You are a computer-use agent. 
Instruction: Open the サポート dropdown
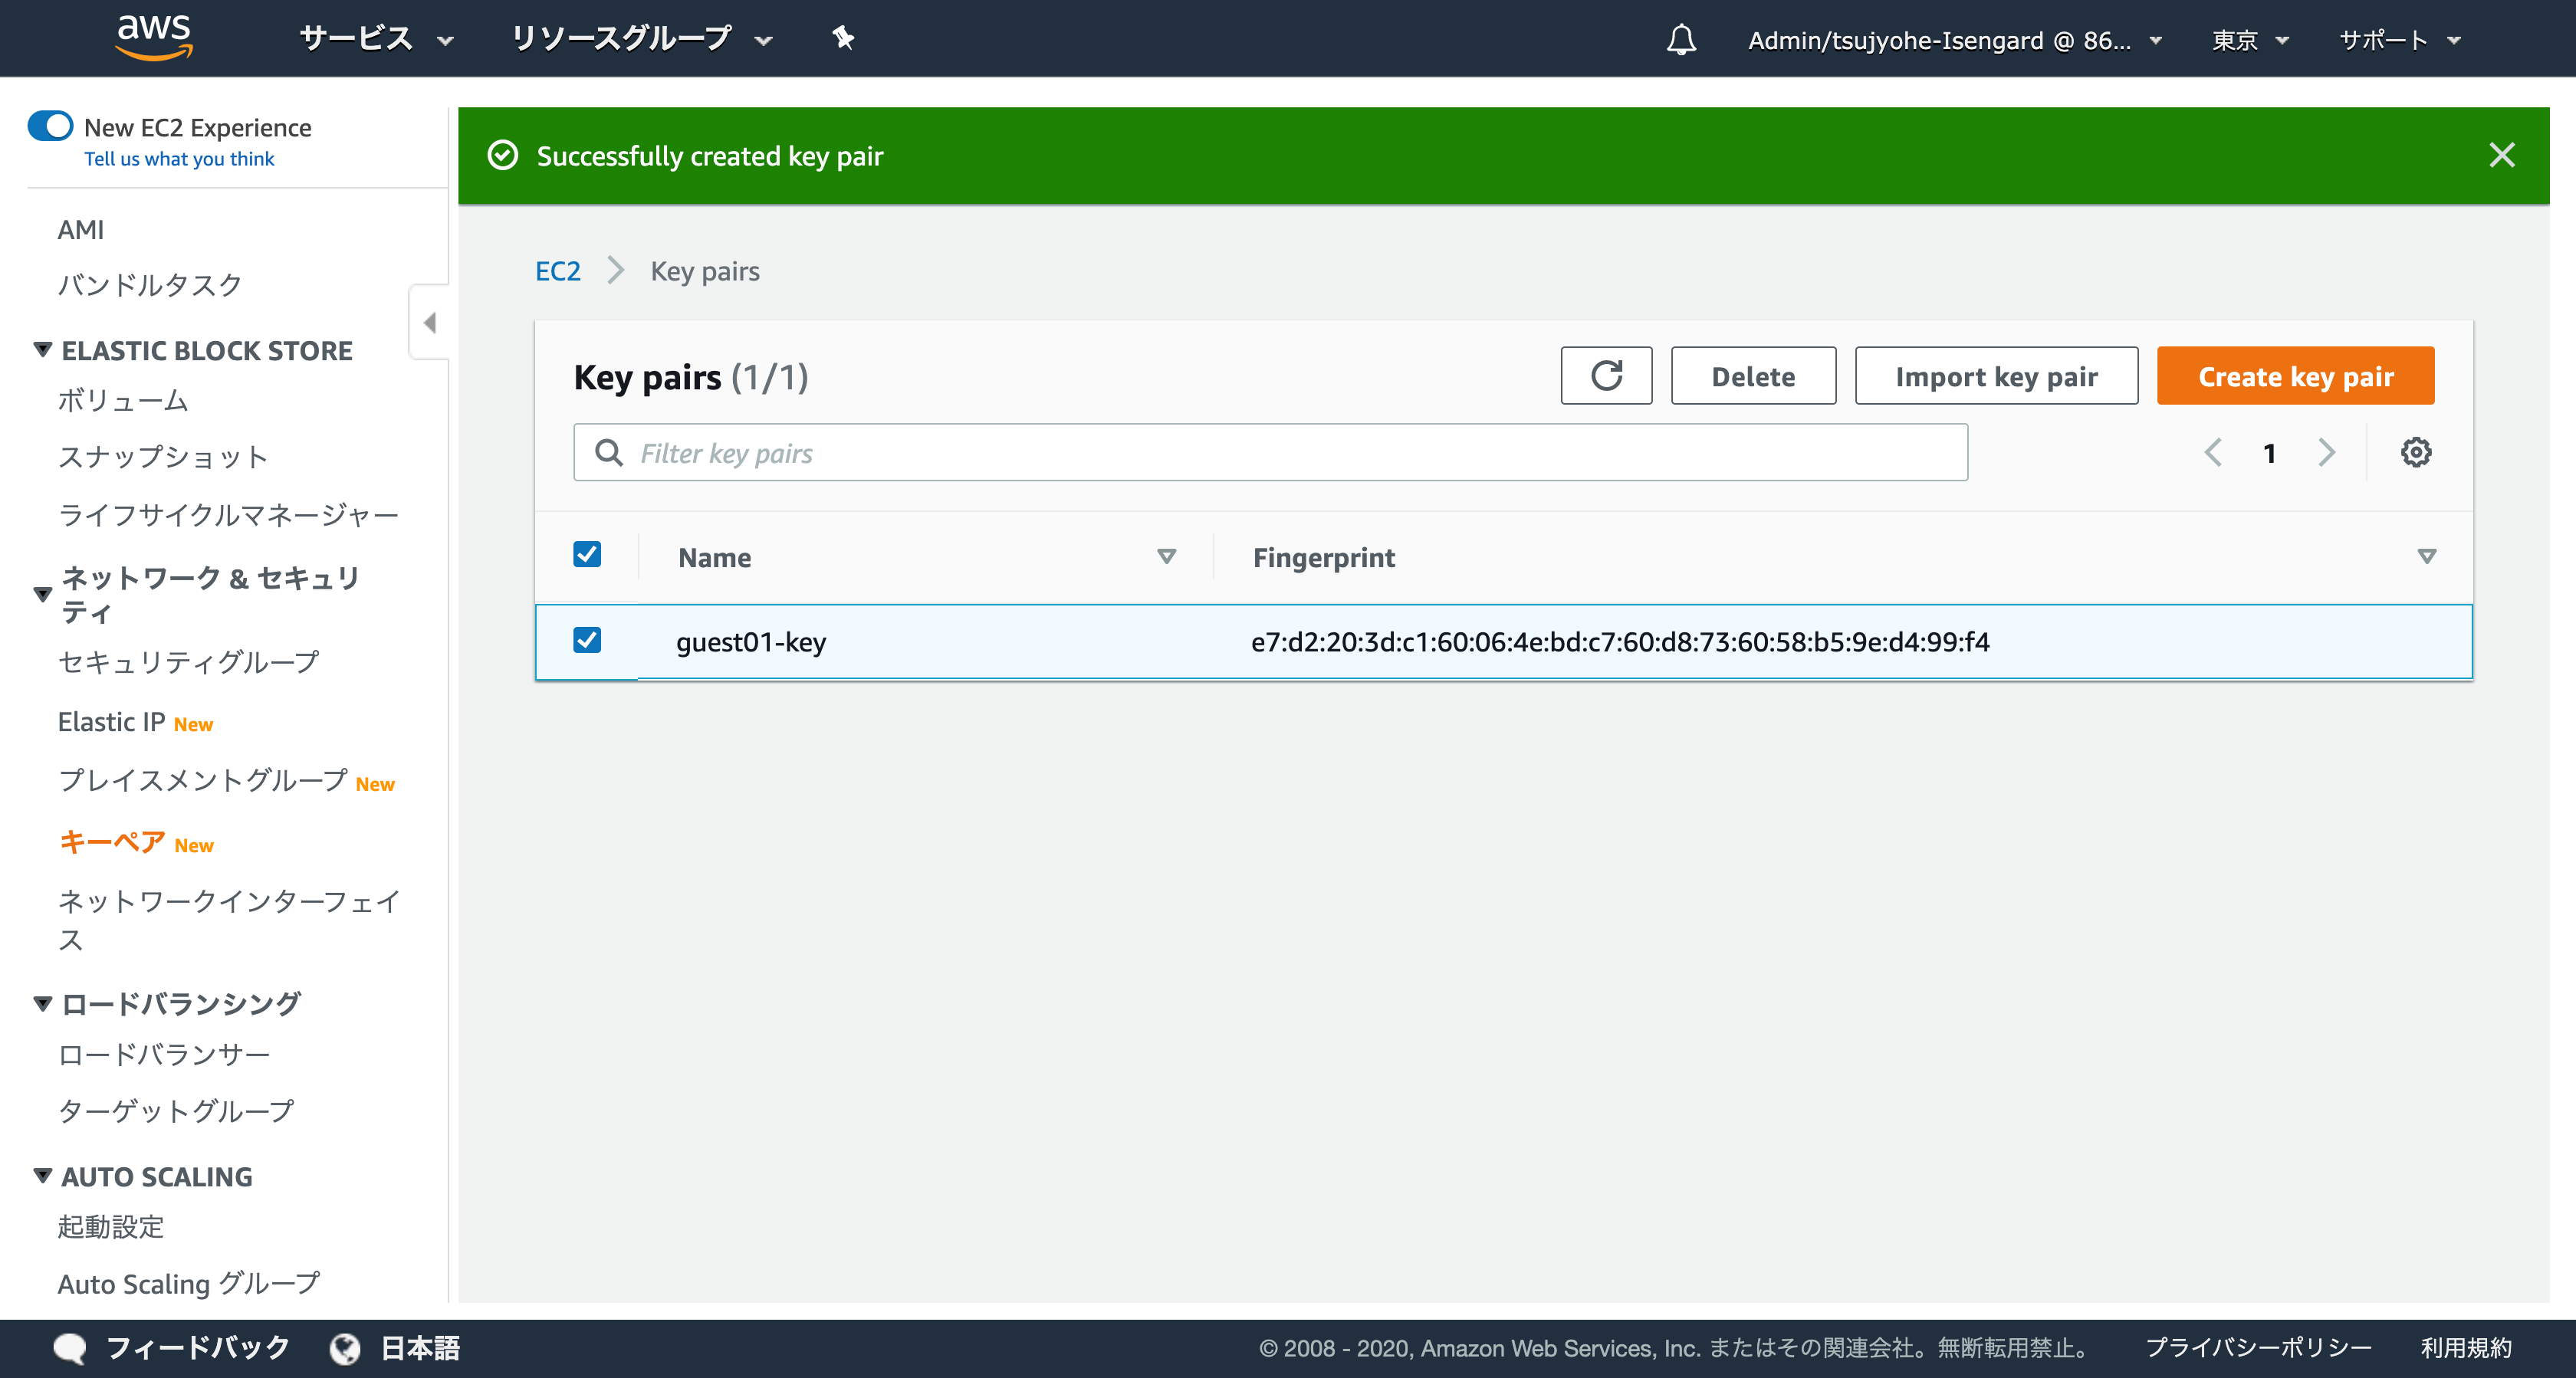(2399, 40)
